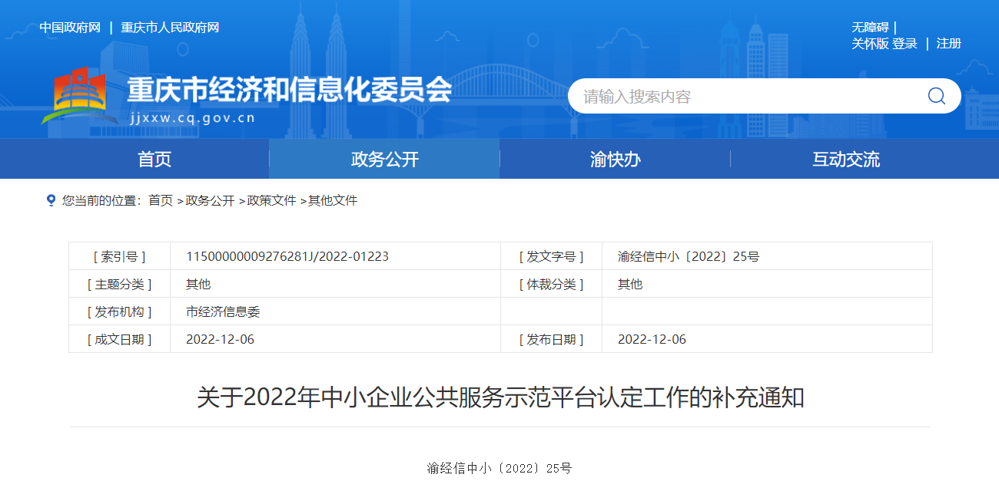
Task: Click the 登录 login link
Action: coord(904,44)
